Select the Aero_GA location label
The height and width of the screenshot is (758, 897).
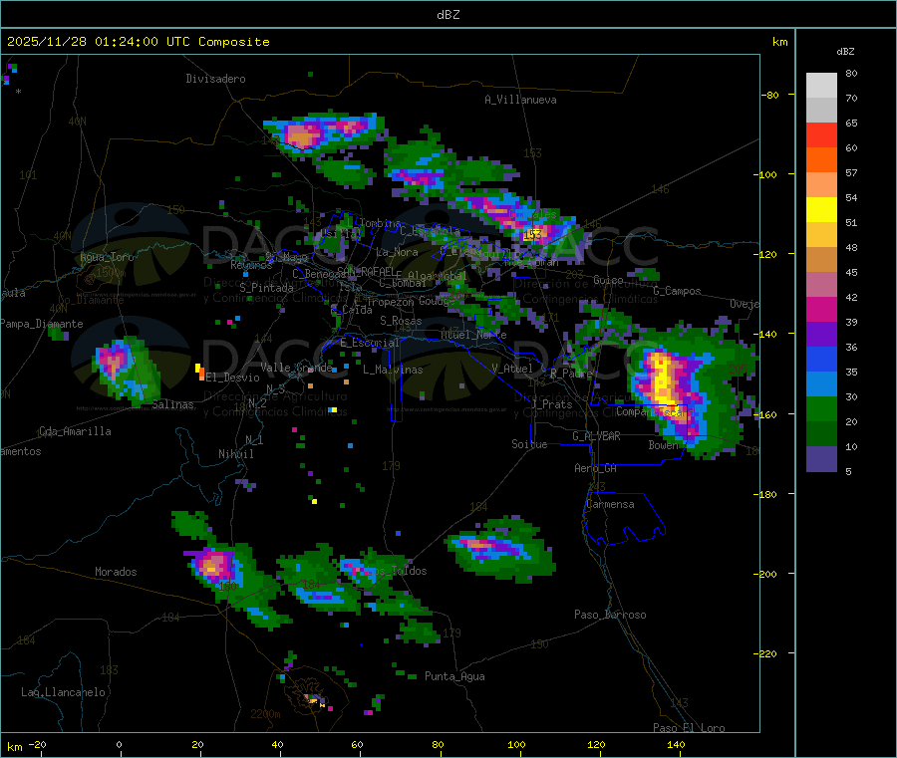596,468
